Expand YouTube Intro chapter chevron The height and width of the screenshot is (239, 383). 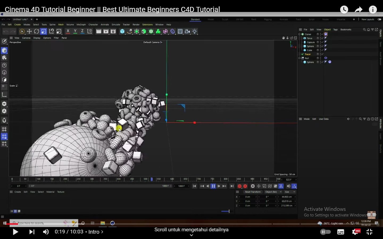[102, 232]
